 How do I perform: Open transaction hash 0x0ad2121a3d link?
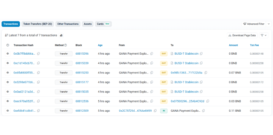(24, 92)
